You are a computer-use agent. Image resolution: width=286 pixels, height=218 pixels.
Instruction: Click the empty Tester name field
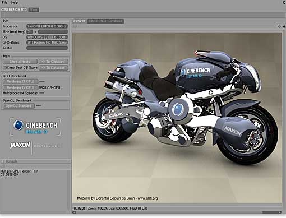[x=47, y=48]
